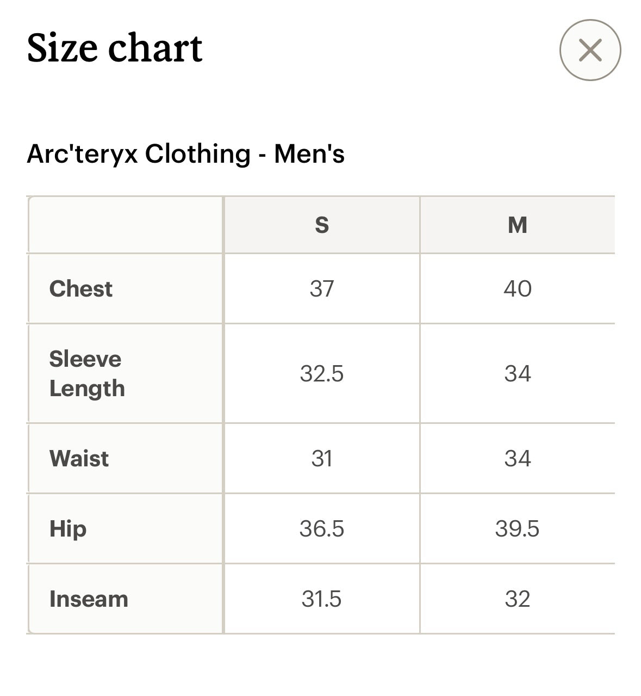641x696 pixels.
Task: Select the M waist measurement cell
Action: click(x=518, y=459)
